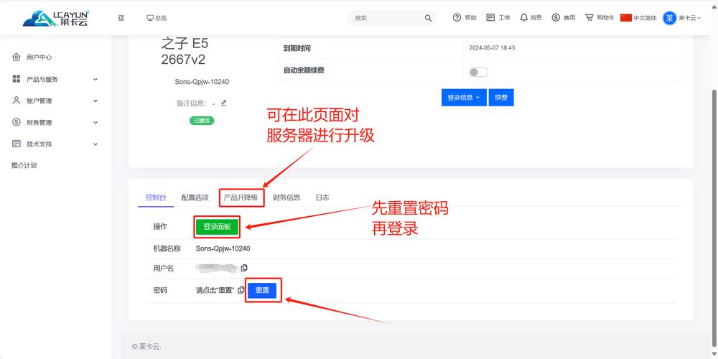Click the home icon beside 用户中心
The width and height of the screenshot is (718, 359).
(x=17, y=57)
